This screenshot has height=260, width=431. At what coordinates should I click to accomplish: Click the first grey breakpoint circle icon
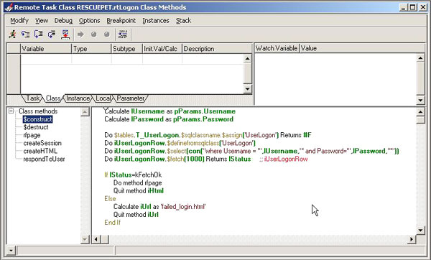pyautogui.click(x=93, y=34)
